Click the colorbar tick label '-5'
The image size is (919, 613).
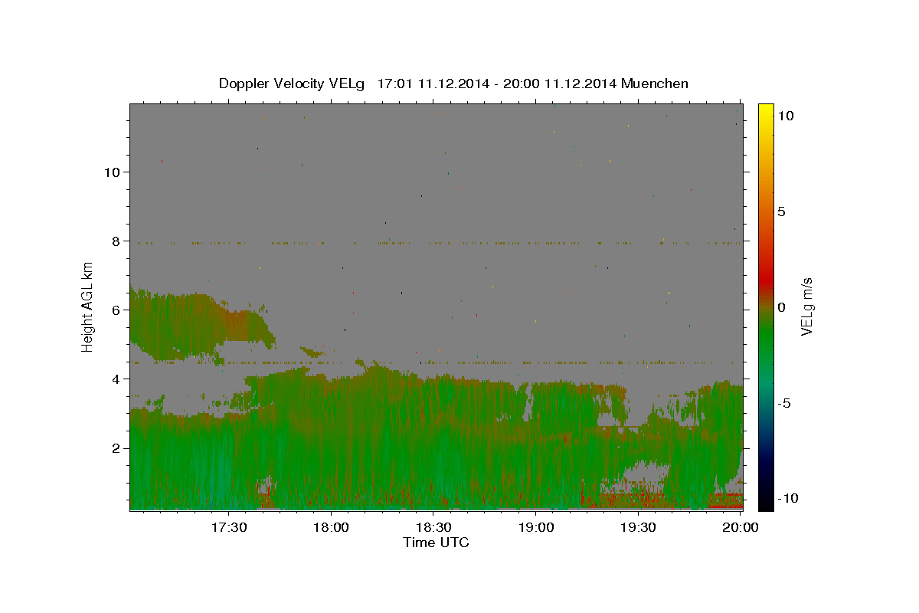784,403
